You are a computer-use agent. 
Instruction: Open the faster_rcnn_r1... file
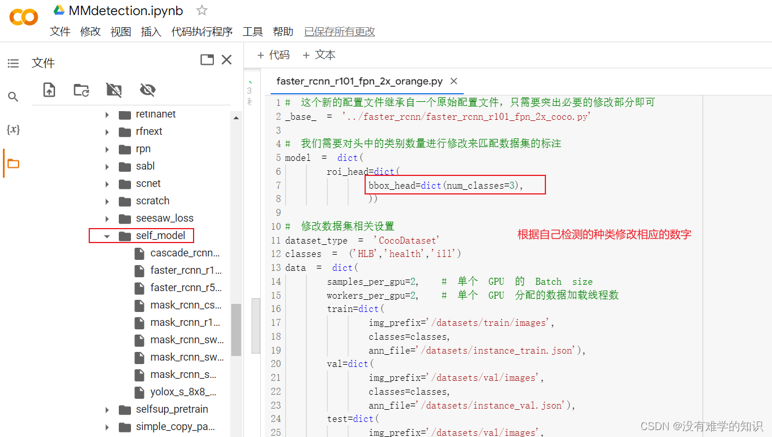click(x=186, y=270)
